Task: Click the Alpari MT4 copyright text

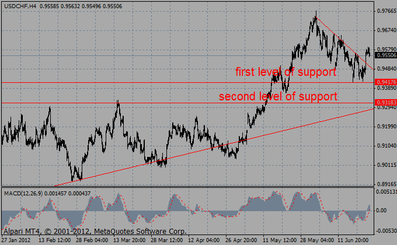Action: coord(93,232)
